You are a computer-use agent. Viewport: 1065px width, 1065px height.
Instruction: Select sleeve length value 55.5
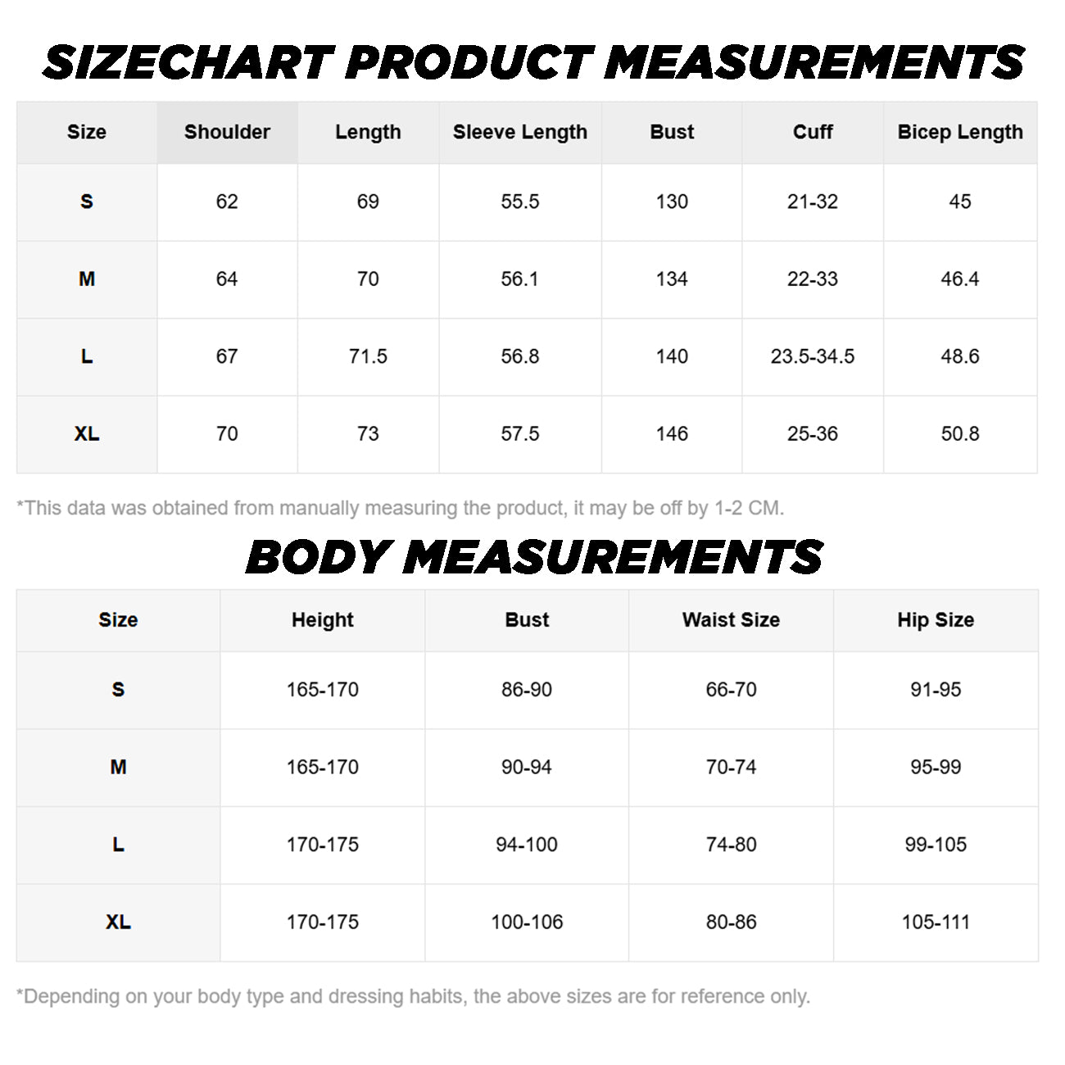[x=520, y=202]
